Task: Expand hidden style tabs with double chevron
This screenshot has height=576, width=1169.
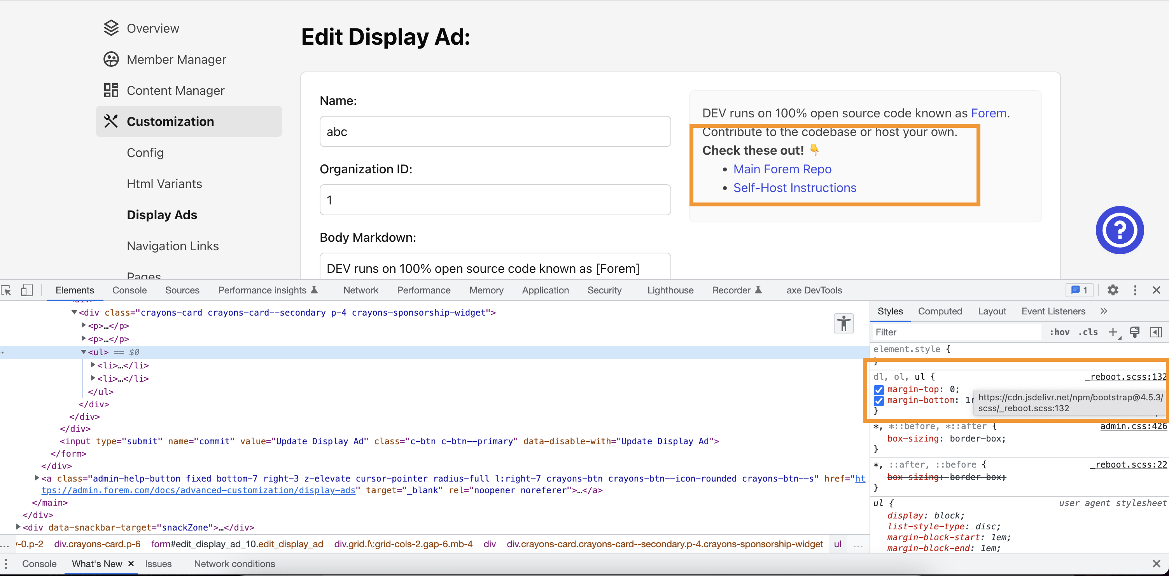Action: [1104, 311]
